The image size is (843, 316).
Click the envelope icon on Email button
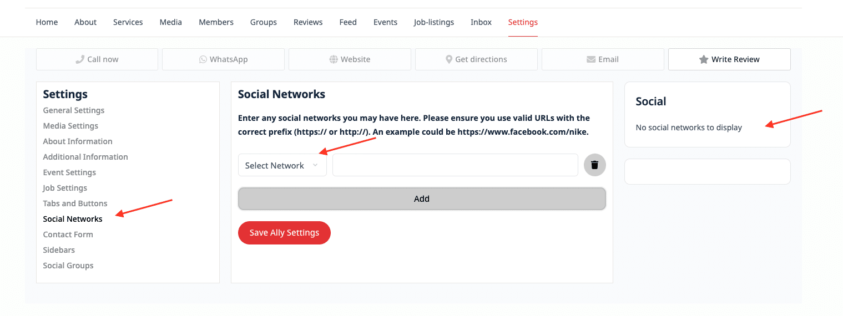pos(592,59)
